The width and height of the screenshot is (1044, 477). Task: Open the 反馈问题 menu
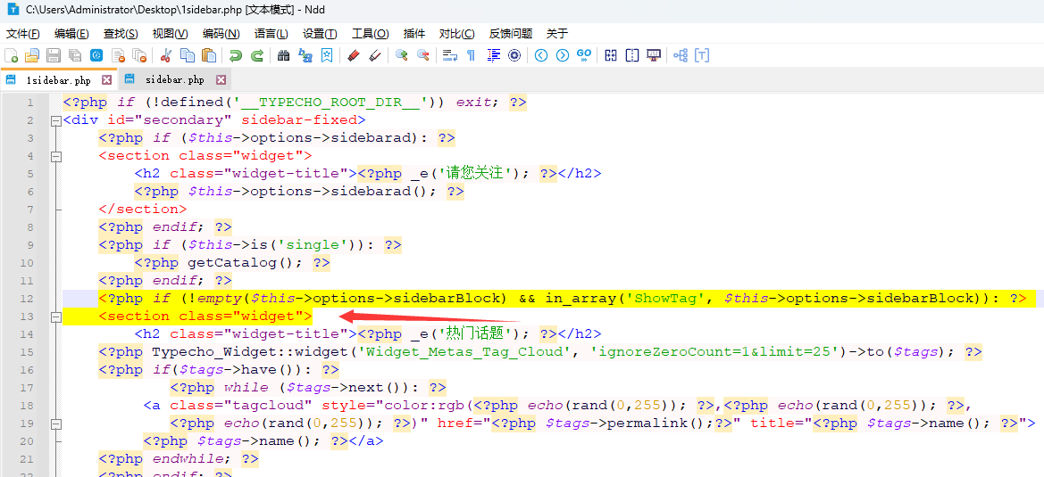[511, 34]
